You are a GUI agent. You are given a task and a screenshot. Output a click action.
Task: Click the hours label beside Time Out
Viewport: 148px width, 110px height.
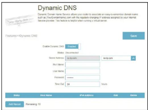coord(104,84)
